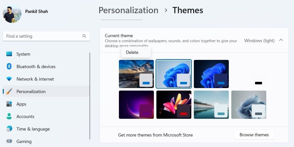This screenshot has width=294, height=147.
Task: Click the Bluetooth icon in sidebar
Action: pyautogui.click(x=9, y=66)
